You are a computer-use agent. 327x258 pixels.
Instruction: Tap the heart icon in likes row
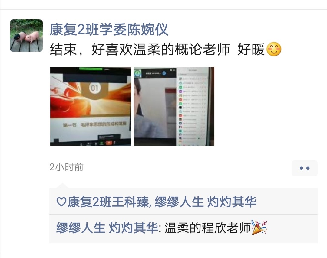[61, 202]
